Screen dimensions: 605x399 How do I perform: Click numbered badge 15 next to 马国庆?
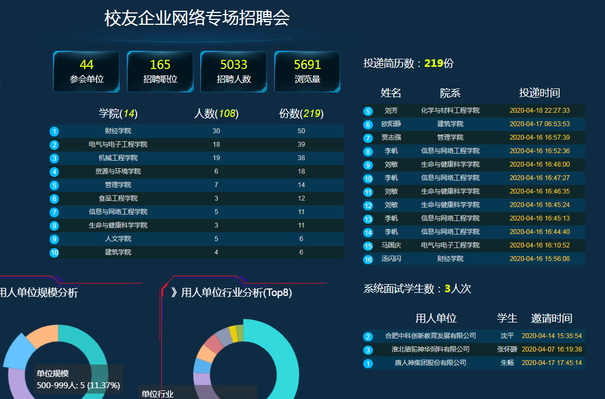tap(368, 246)
